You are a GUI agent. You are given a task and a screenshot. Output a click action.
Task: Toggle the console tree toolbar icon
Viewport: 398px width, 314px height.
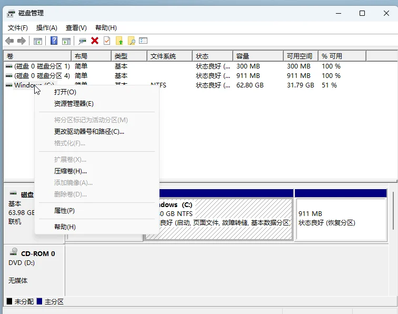click(37, 41)
